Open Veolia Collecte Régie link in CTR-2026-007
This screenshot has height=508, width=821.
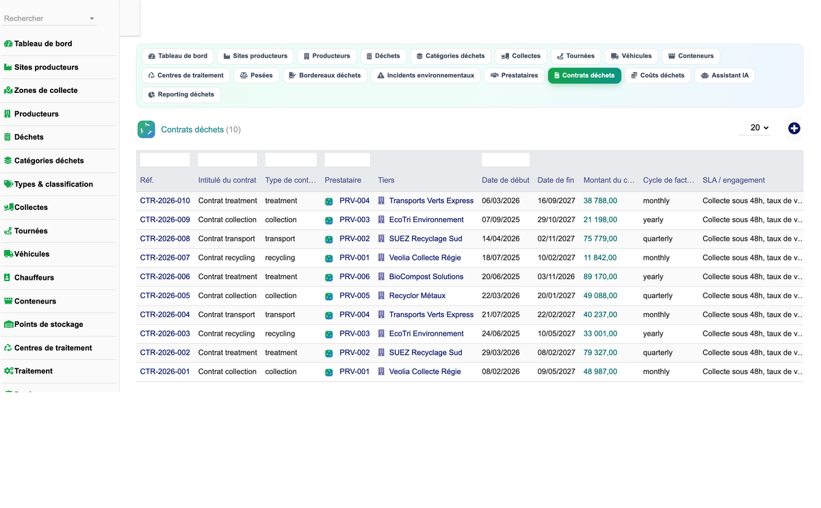point(425,258)
